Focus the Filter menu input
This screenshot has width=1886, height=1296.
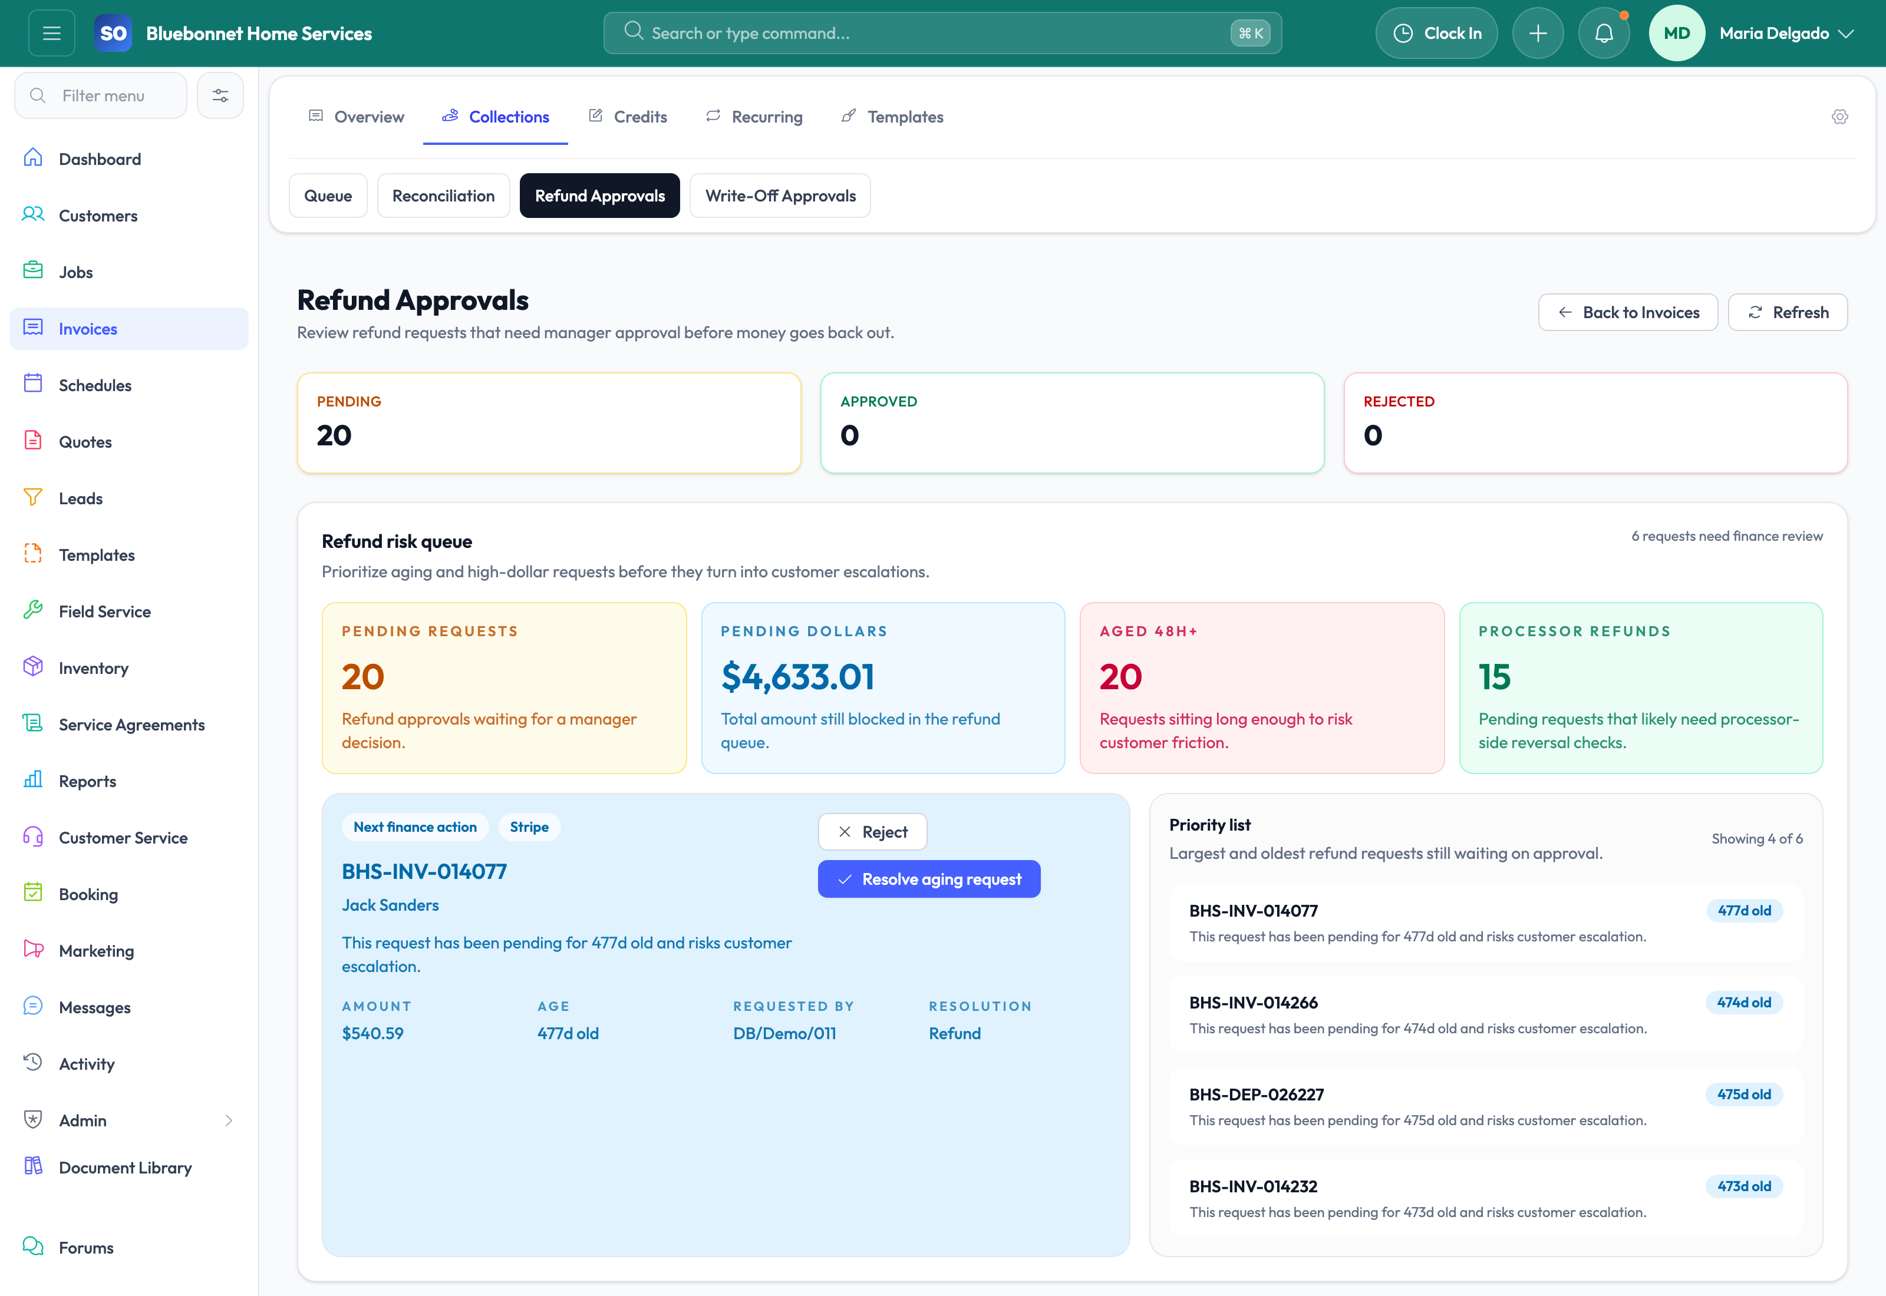(101, 96)
